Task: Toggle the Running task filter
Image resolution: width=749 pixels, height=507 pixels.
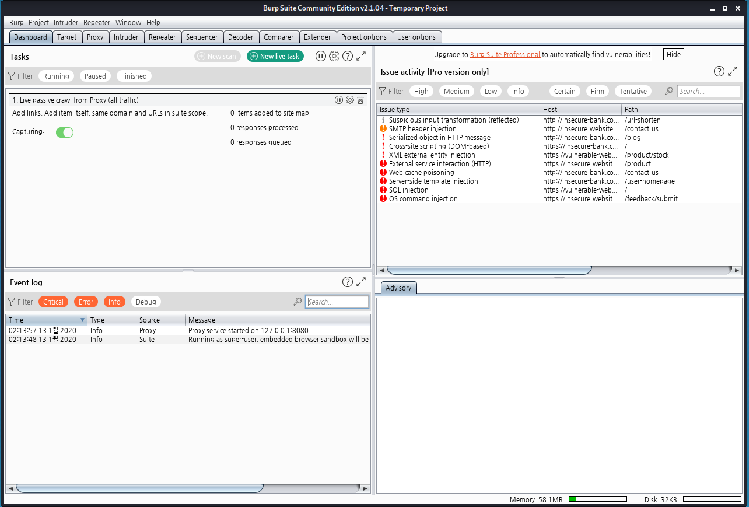Action: [x=56, y=76]
